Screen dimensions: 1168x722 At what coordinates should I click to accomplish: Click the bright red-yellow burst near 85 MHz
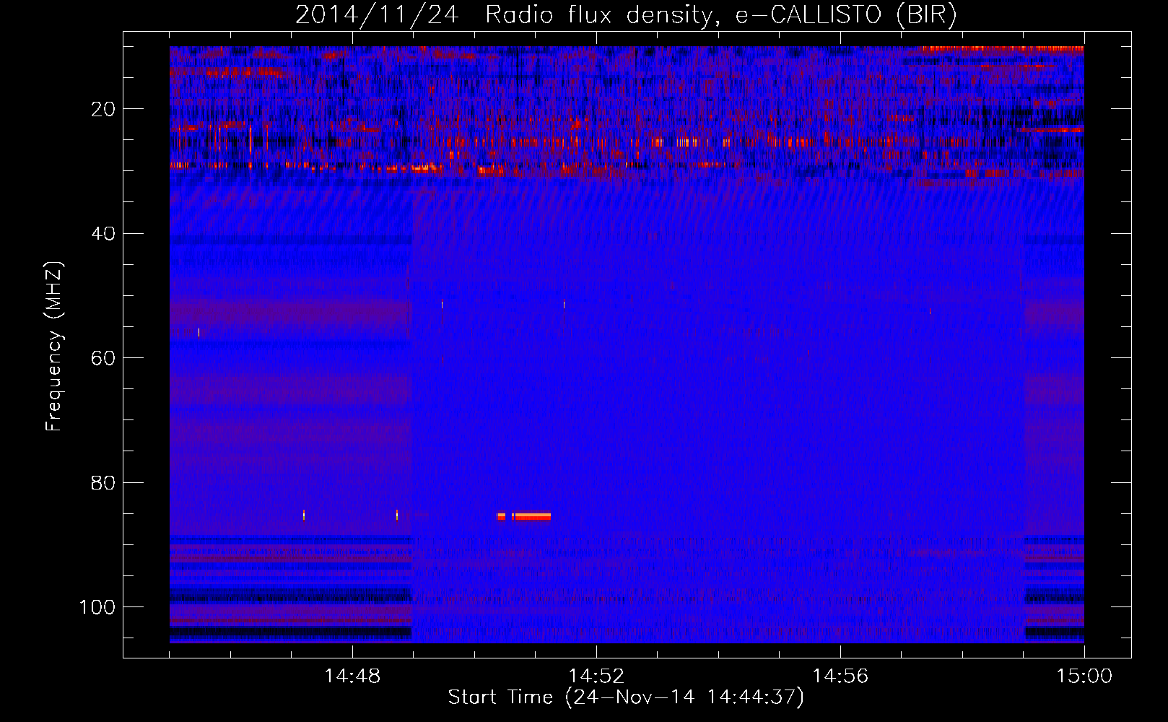pos(524,516)
